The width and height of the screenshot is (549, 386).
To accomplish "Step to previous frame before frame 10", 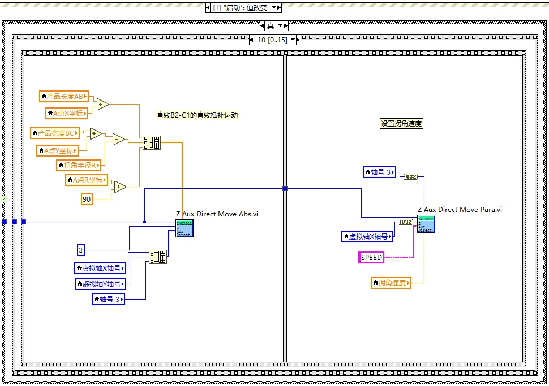I will point(252,40).
